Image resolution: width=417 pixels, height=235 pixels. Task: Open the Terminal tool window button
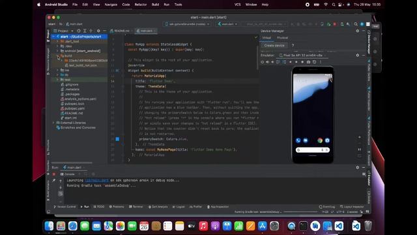coord(136,207)
